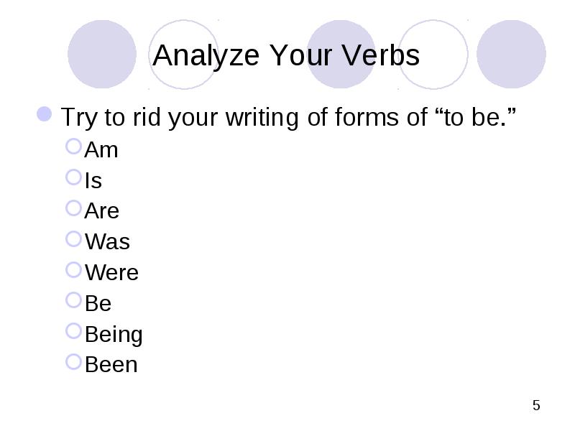This screenshot has width=575, height=431.
Task: Click the bullet icon beside Am
Action: coord(73,147)
